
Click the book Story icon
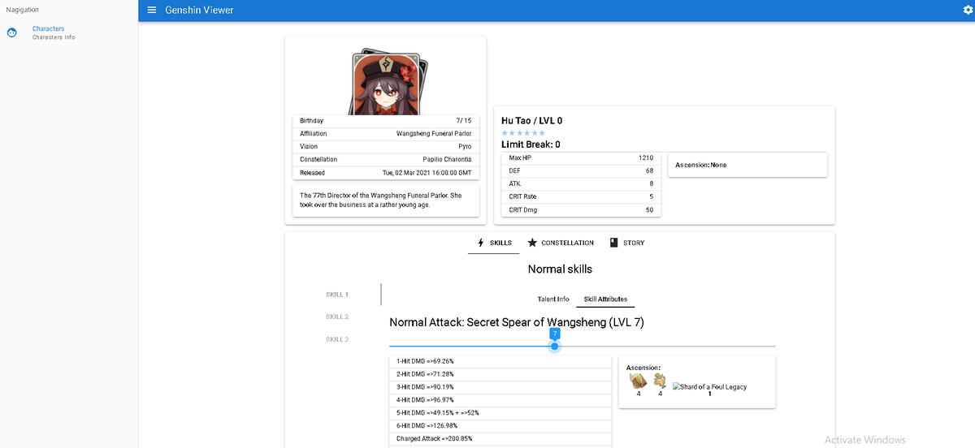coord(614,243)
